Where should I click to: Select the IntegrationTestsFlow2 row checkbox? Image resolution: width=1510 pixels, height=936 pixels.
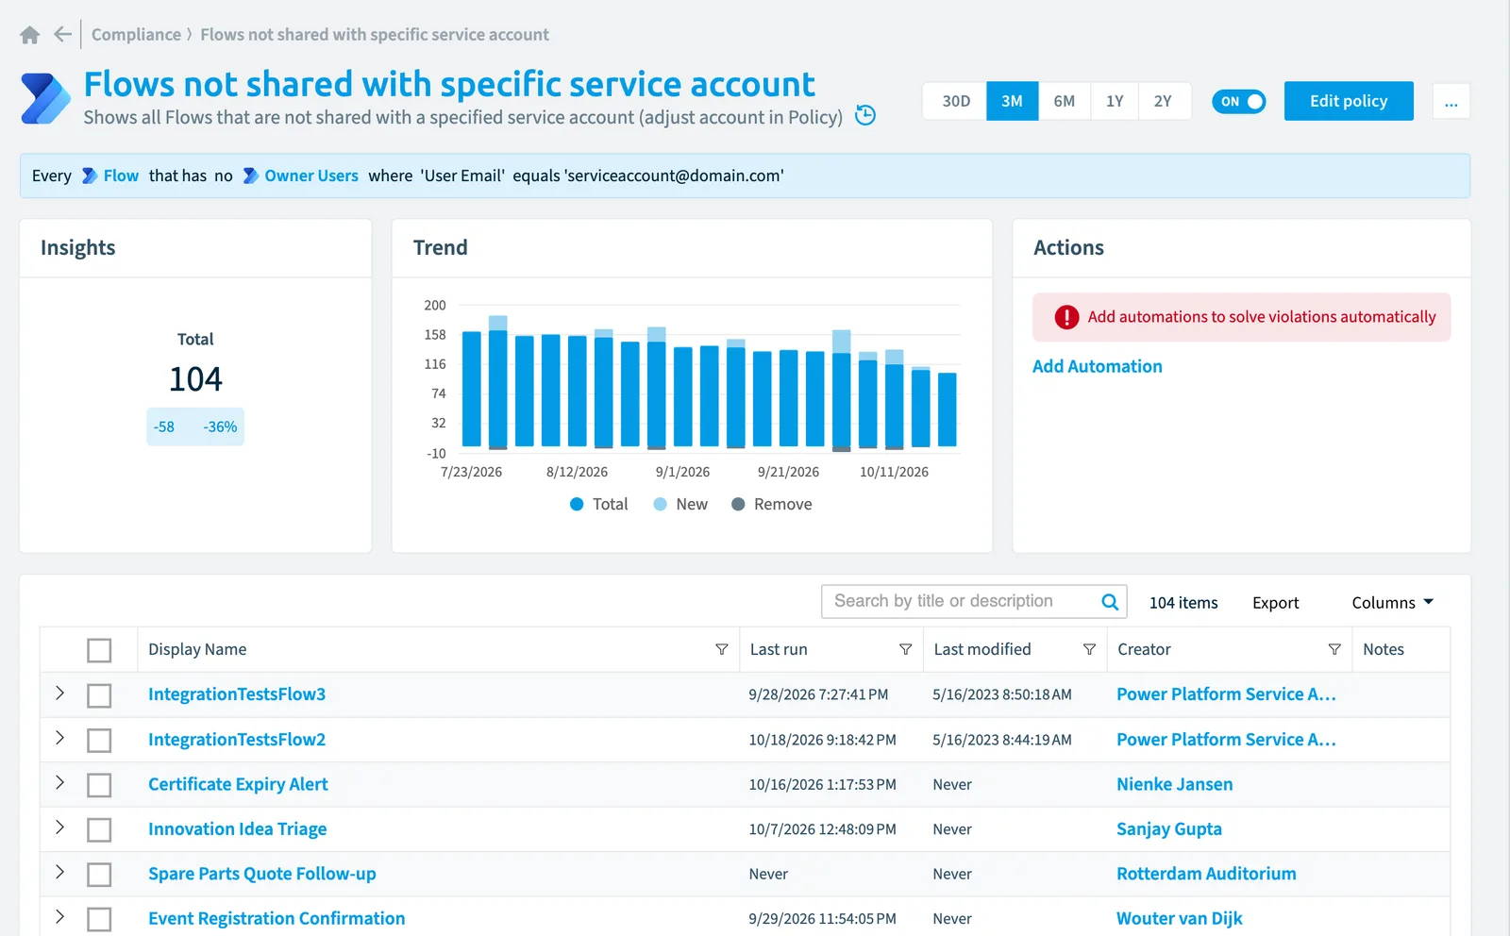tap(99, 741)
